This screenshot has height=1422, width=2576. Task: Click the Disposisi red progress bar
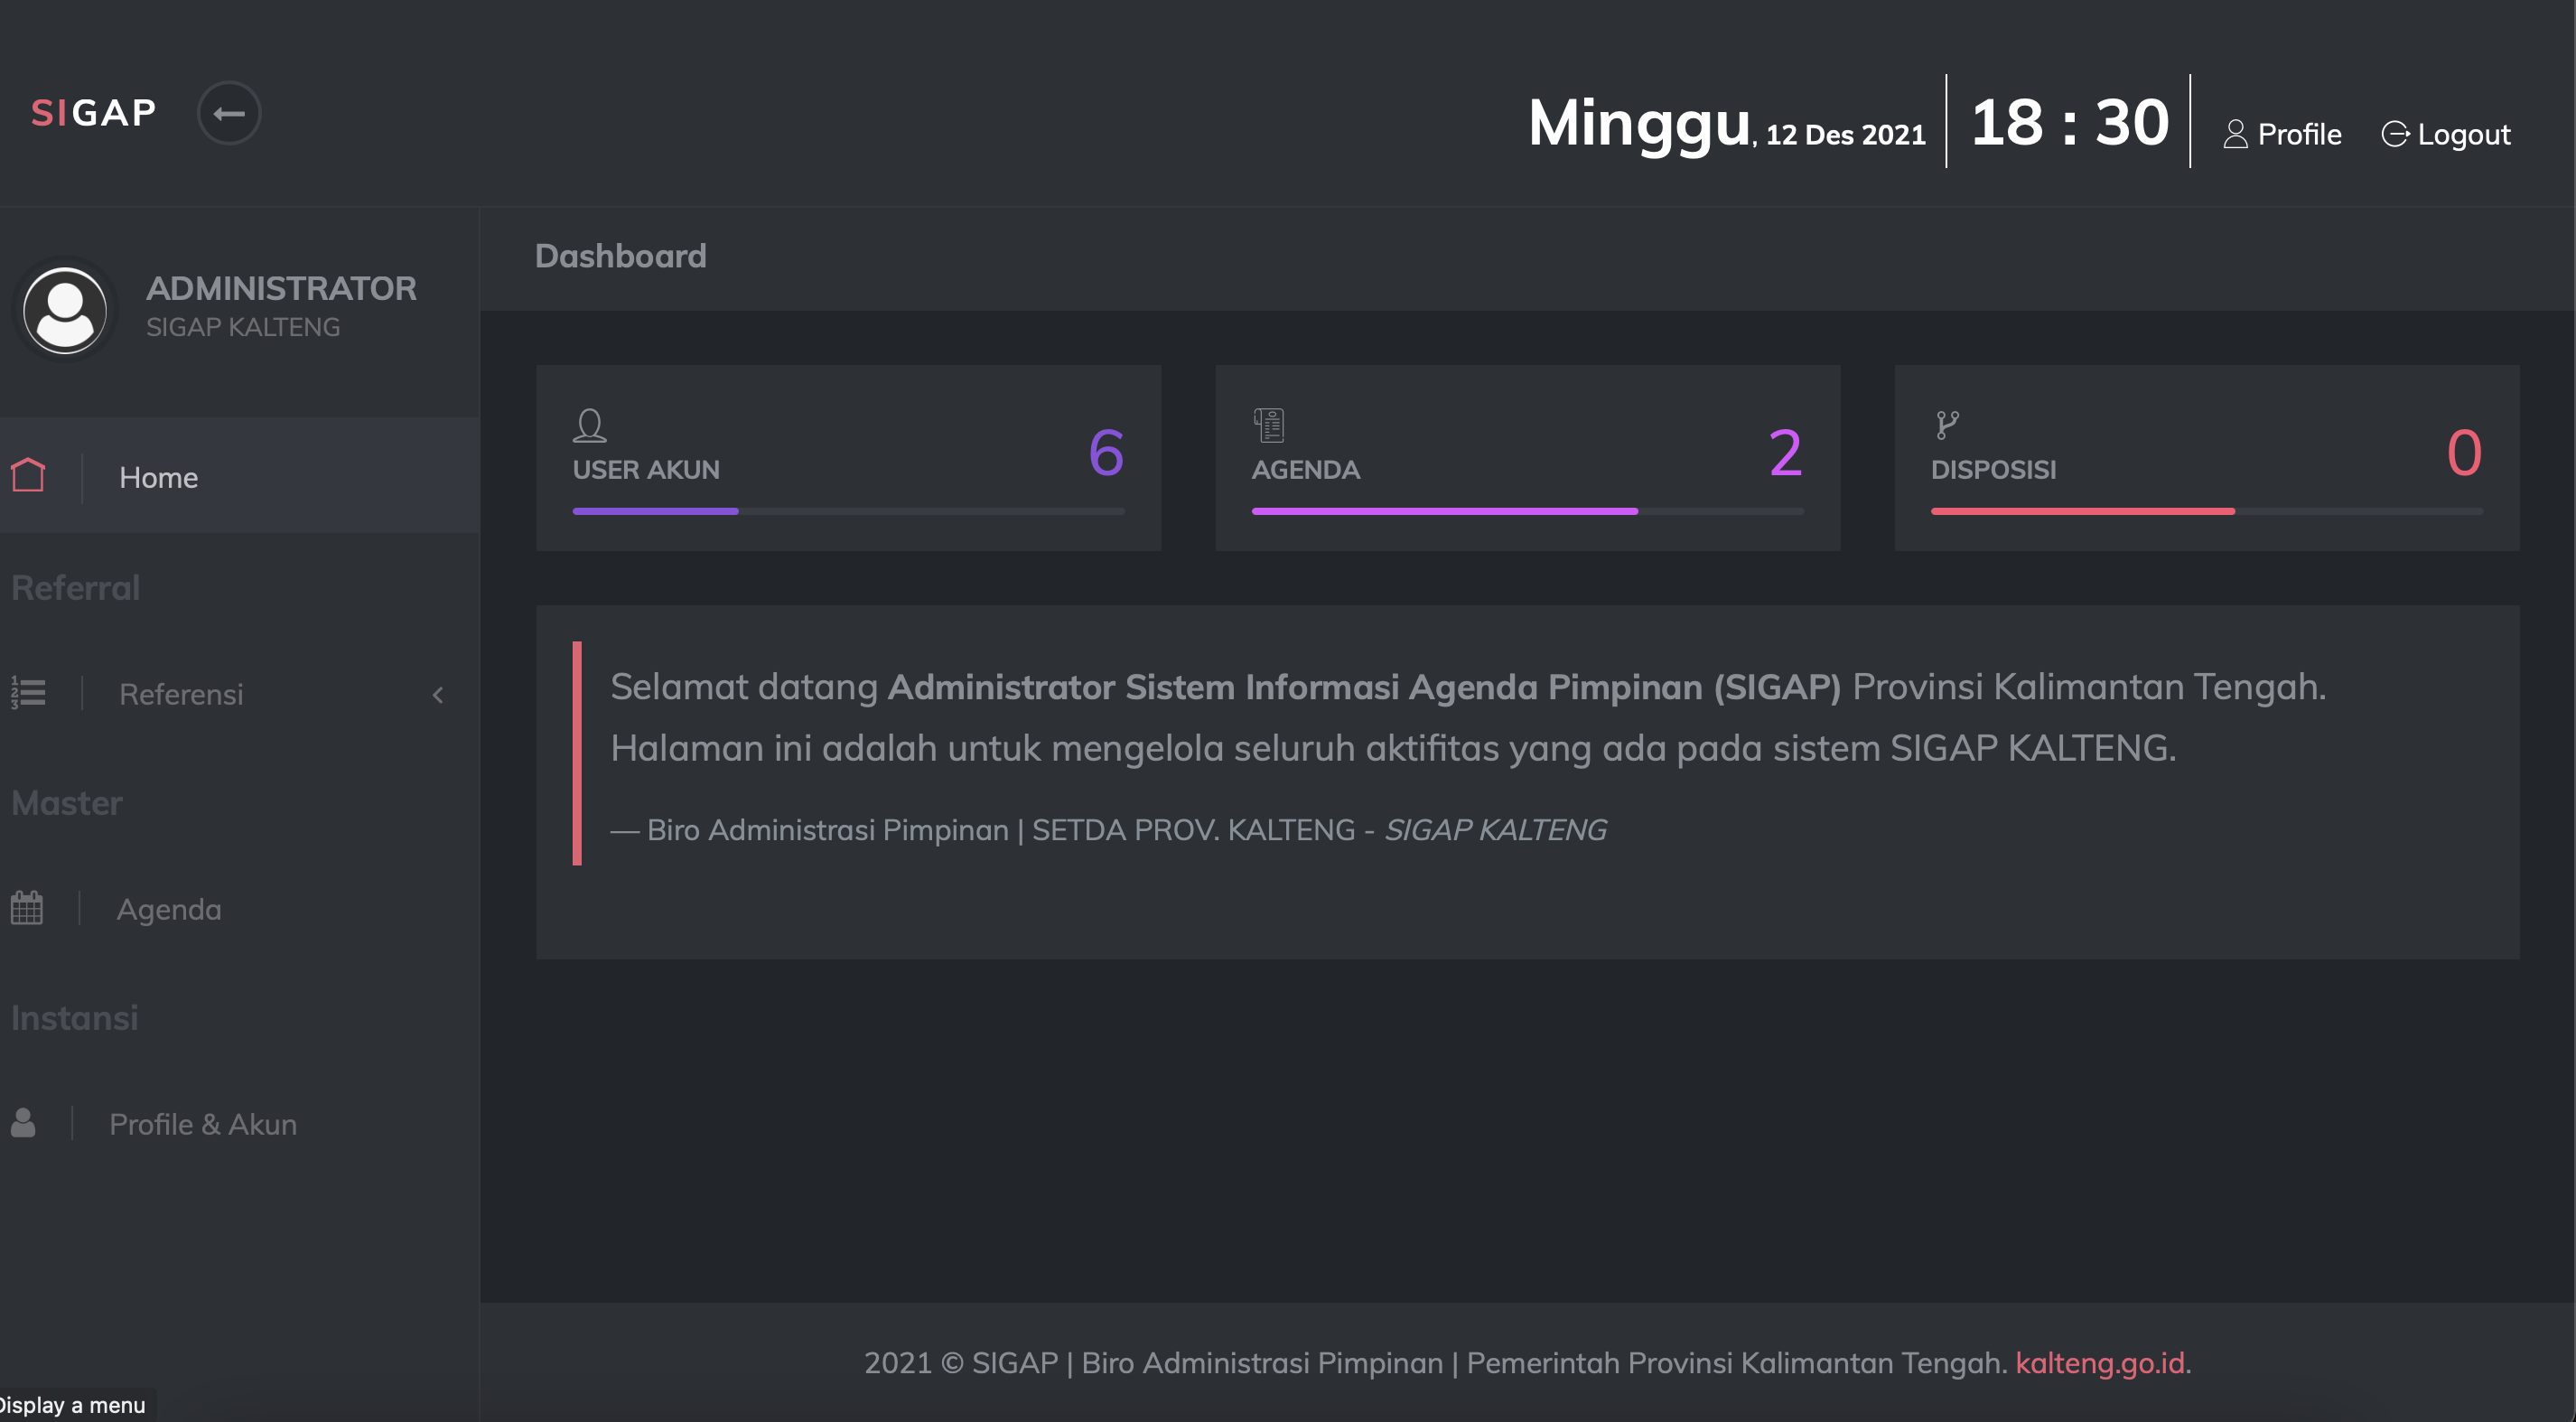(2082, 511)
